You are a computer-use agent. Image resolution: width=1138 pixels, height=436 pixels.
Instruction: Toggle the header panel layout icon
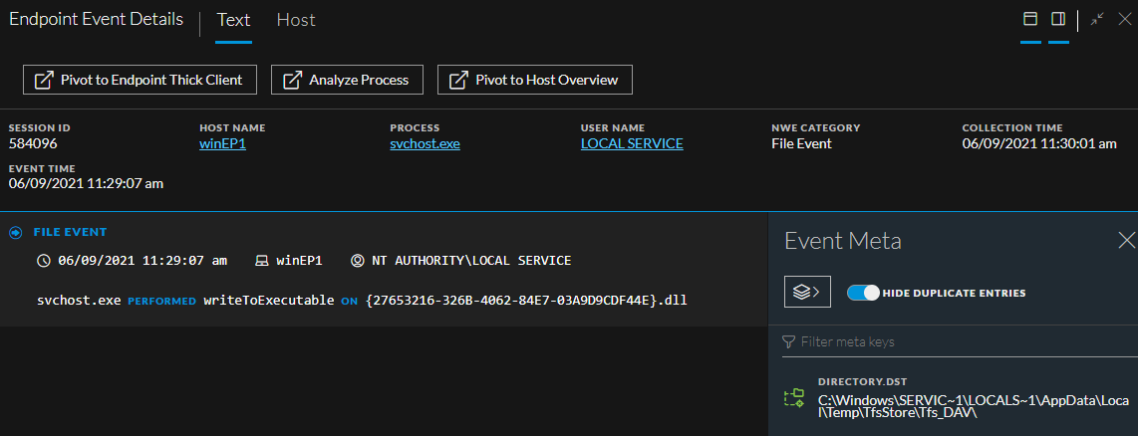click(1030, 19)
